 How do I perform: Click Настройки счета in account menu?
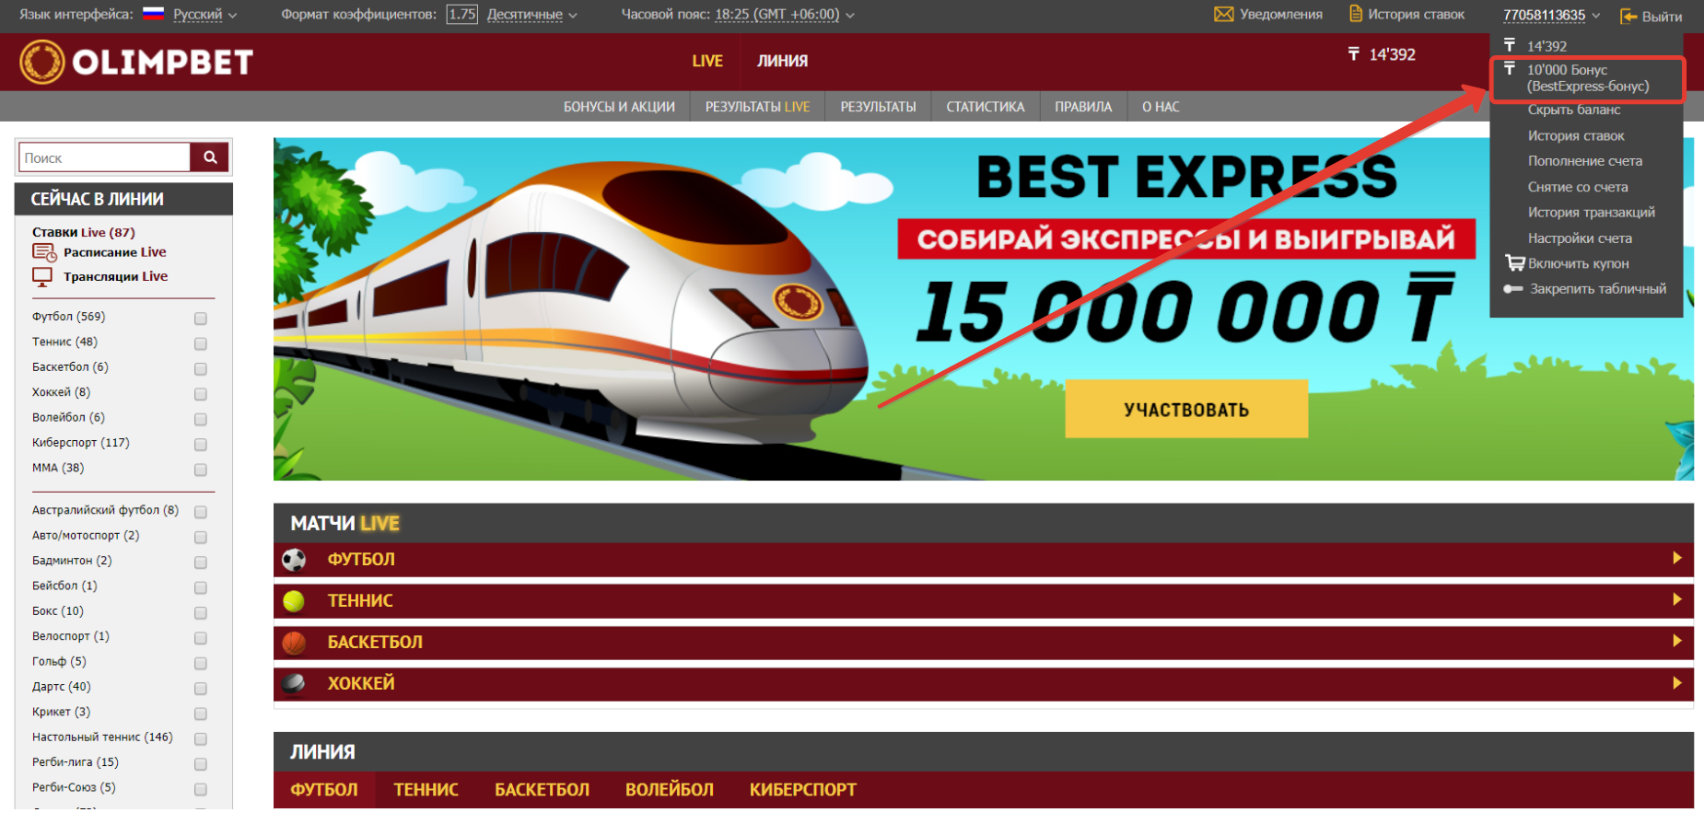(1579, 238)
